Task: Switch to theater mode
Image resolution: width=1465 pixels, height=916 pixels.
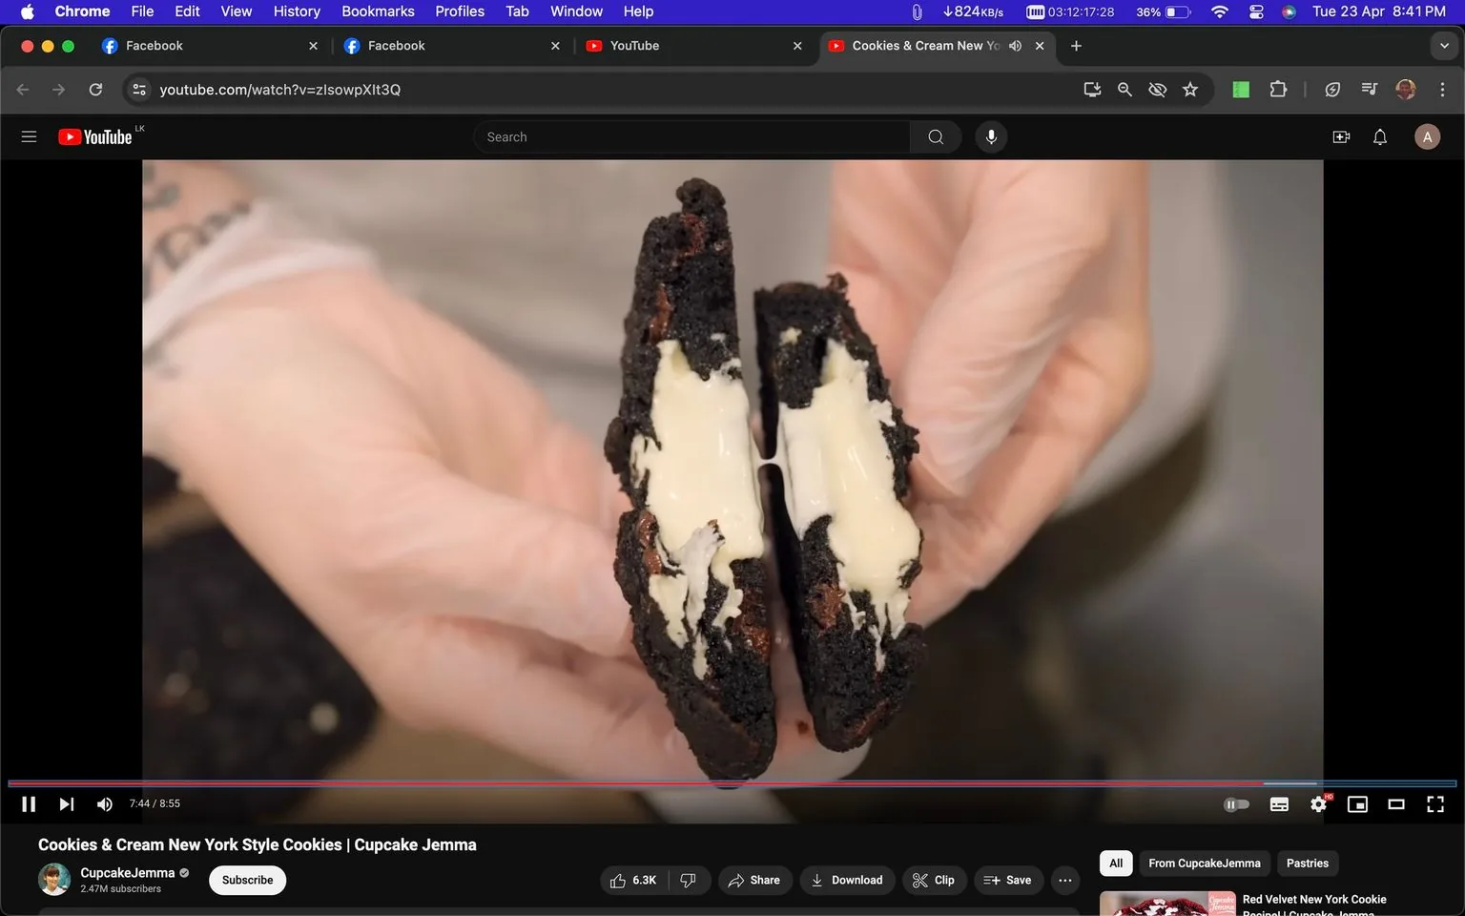Action: pyautogui.click(x=1396, y=803)
